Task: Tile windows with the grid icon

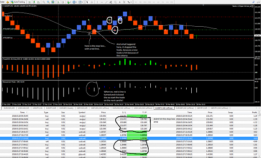Action: [53, 2]
